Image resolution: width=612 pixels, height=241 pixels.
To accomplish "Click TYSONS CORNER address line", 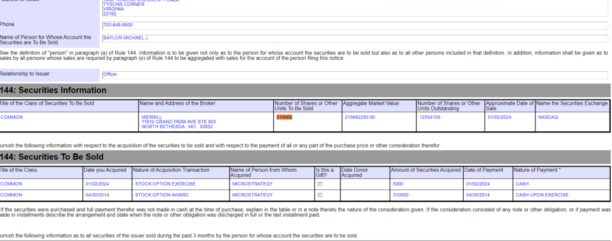I will [x=124, y=4].
